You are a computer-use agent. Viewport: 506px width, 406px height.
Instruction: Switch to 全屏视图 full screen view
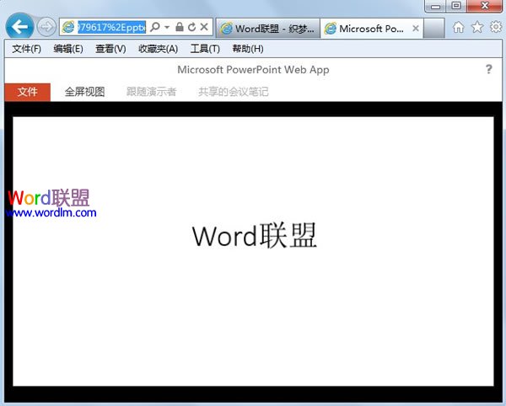(84, 92)
